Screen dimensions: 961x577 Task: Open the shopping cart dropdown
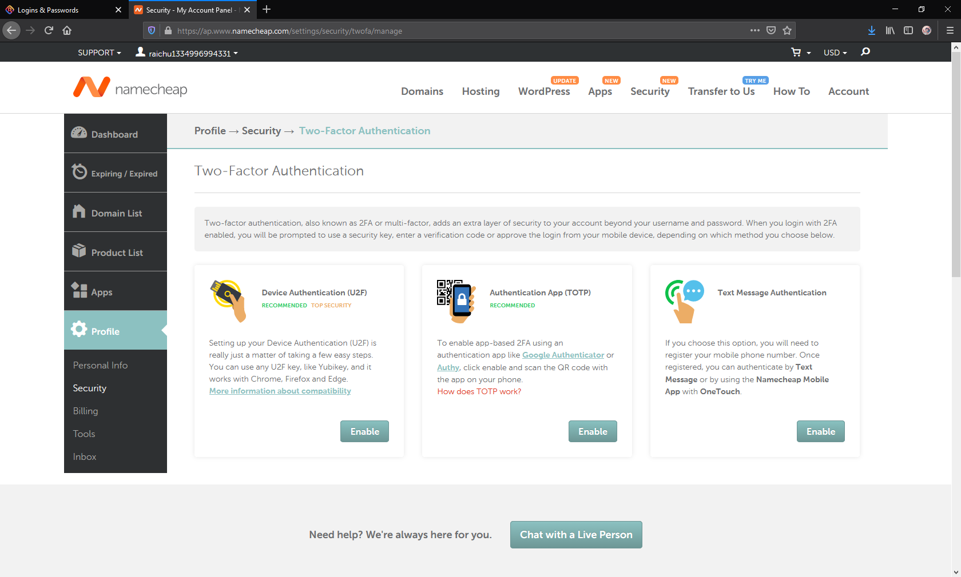click(x=801, y=53)
